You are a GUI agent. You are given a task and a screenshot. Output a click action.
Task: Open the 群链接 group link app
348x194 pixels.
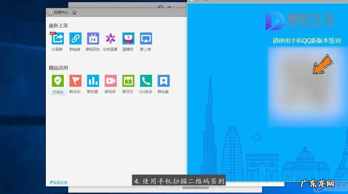pyautogui.click(x=75, y=39)
